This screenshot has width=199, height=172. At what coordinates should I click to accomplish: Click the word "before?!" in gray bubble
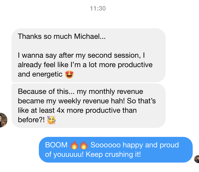click(x=31, y=120)
